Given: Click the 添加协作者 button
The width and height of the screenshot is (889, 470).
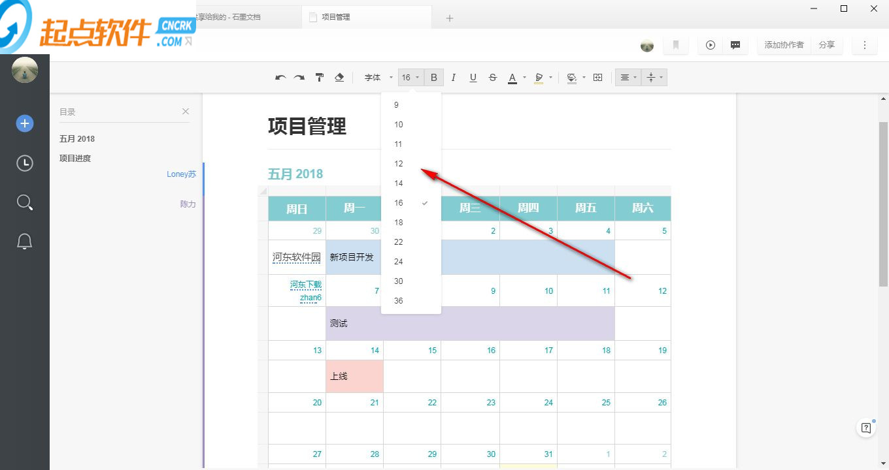Looking at the screenshot, I should pos(784,45).
